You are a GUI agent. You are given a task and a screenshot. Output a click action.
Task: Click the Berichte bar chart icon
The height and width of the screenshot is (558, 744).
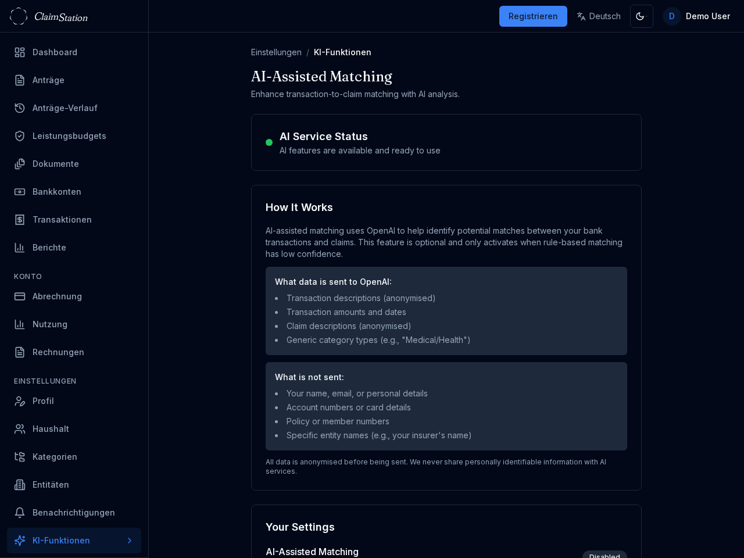point(20,248)
